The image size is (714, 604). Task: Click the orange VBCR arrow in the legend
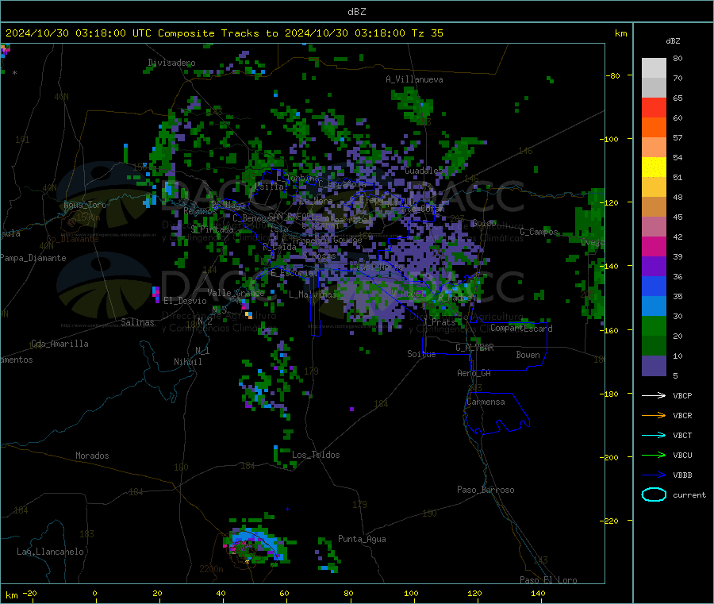point(654,415)
